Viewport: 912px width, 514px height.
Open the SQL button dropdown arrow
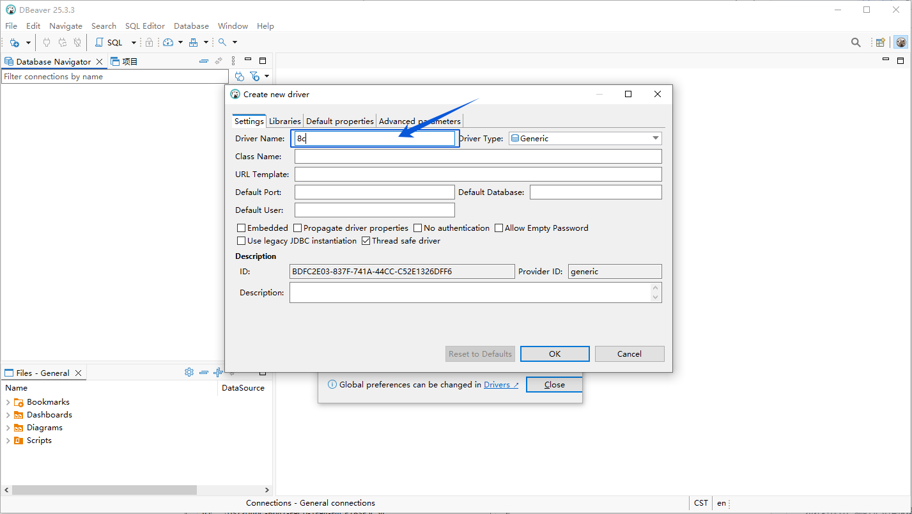coord(134,43)
